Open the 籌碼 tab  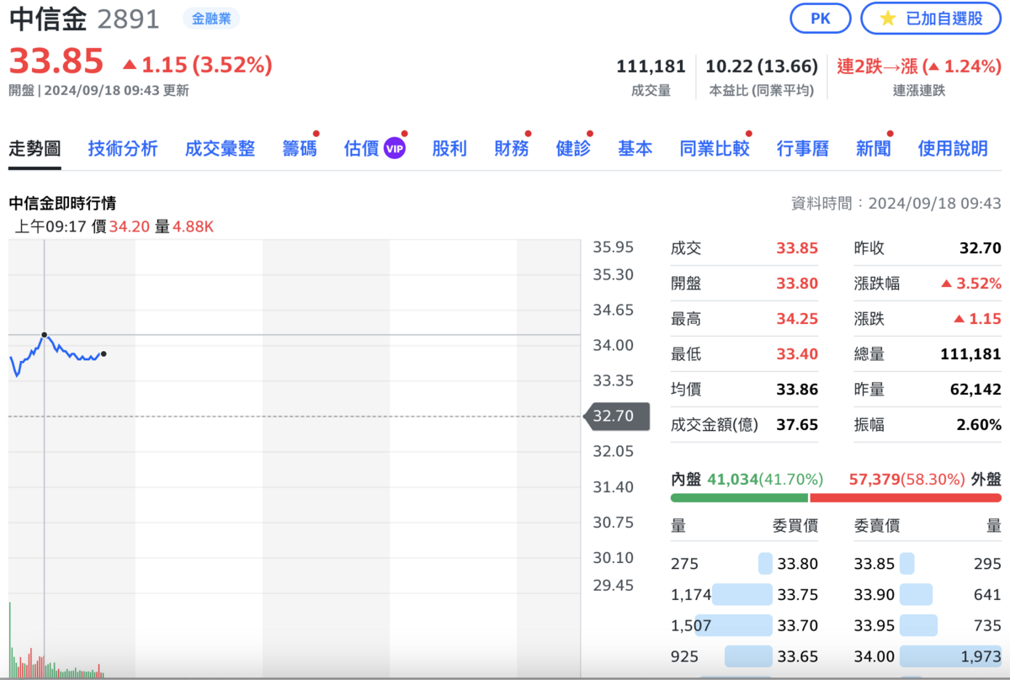pyautogui.click(x=300, y=149)
